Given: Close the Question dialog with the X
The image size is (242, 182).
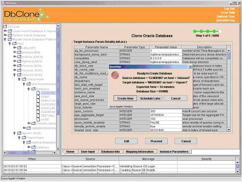Looking at the screenshot, I should (x=190, y=67).
